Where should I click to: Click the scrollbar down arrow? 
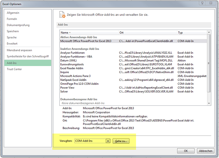coord(209,103)
